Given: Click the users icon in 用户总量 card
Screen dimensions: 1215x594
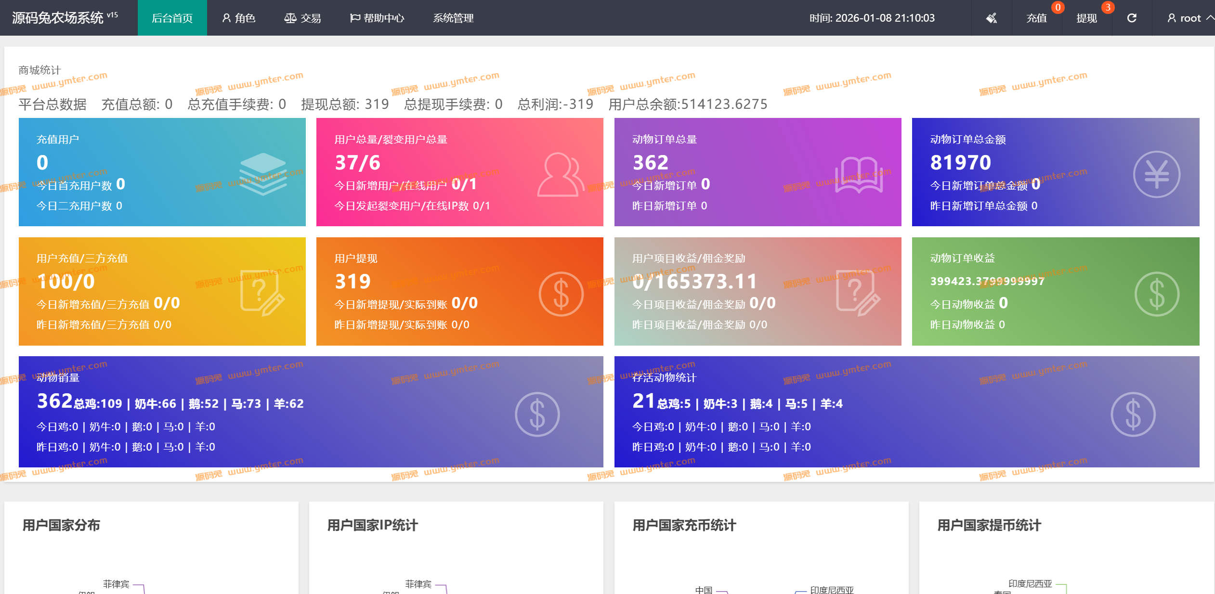Looking at the screenshot, I should (x=561, y=174).
